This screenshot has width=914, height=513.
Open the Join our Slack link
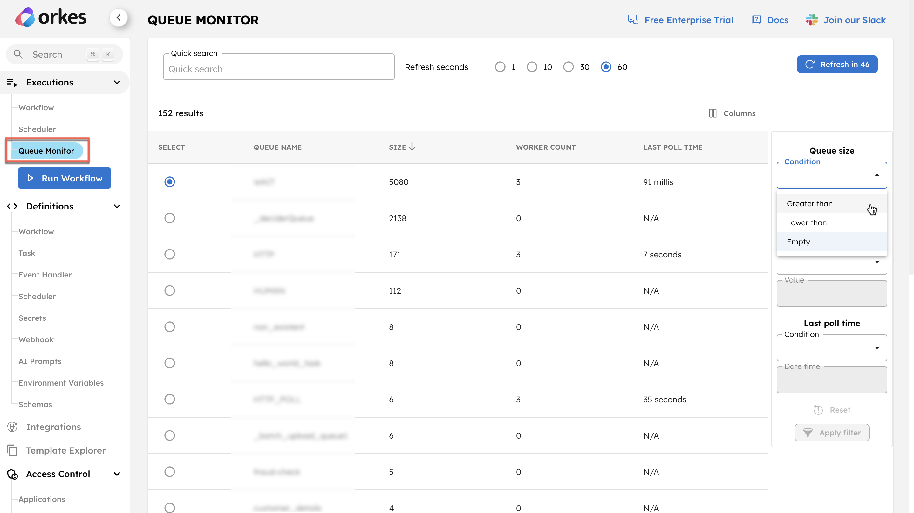846,20
